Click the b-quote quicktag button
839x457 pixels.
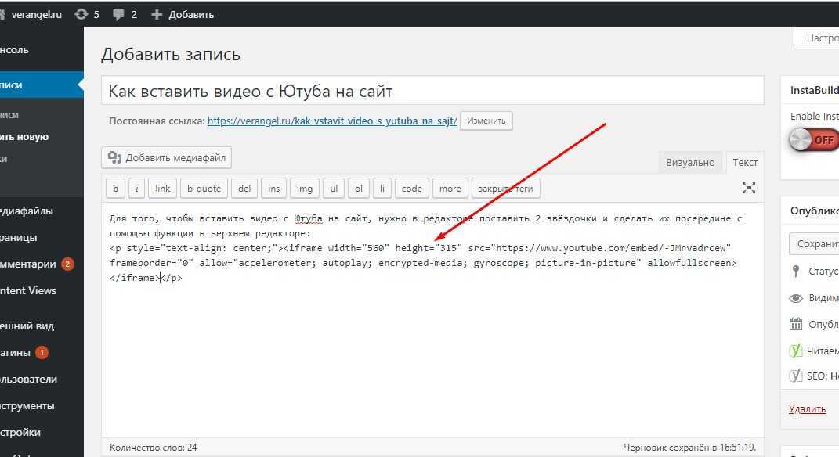204,189
